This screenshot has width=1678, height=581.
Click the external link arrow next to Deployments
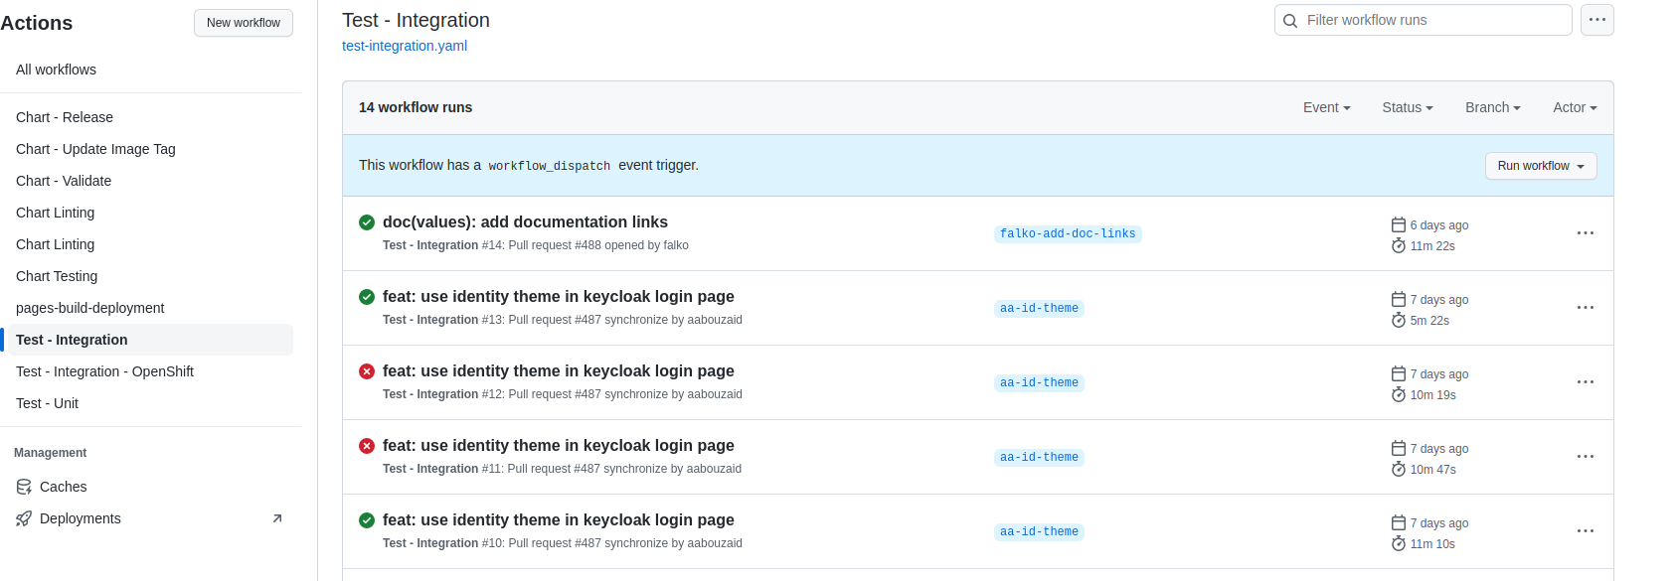pyautogui.click(x=277, y=518)
